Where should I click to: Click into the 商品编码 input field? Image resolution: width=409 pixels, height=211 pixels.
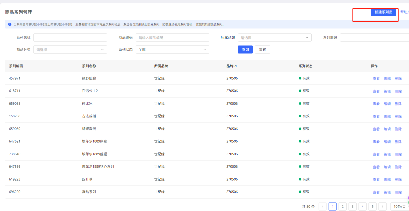point(172,37)
